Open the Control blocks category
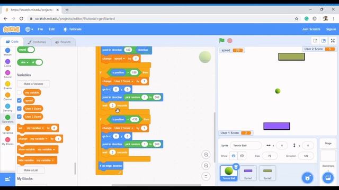The height and width of the screenshot is (190, 339). [7, 97]
